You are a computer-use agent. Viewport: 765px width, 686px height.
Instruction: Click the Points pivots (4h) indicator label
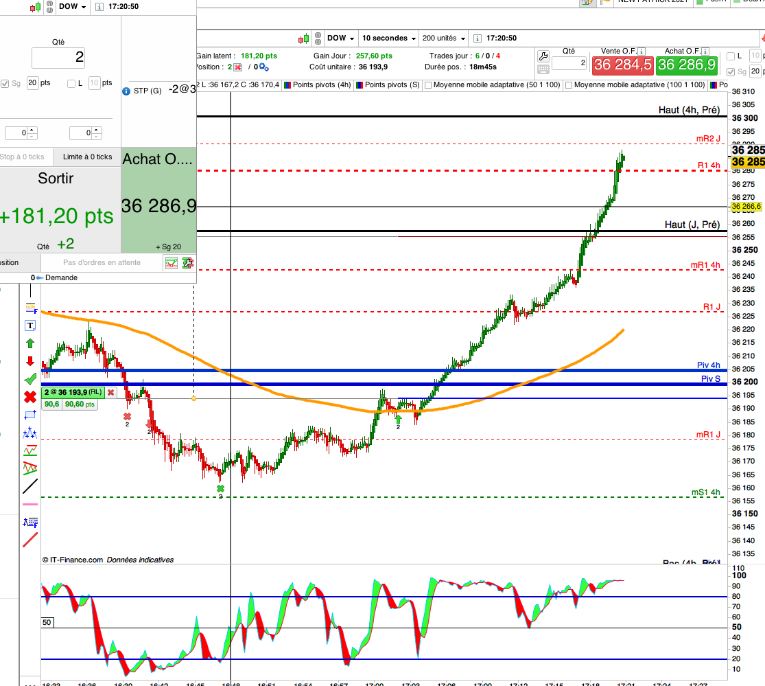pyautogui.click(x=322, y=85)
